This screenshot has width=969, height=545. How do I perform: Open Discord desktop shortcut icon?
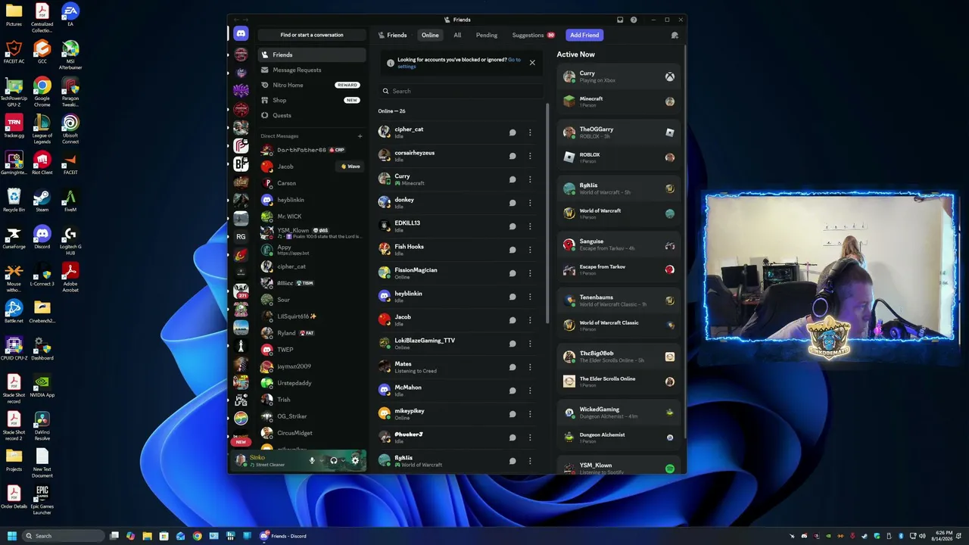pos(42,236)
